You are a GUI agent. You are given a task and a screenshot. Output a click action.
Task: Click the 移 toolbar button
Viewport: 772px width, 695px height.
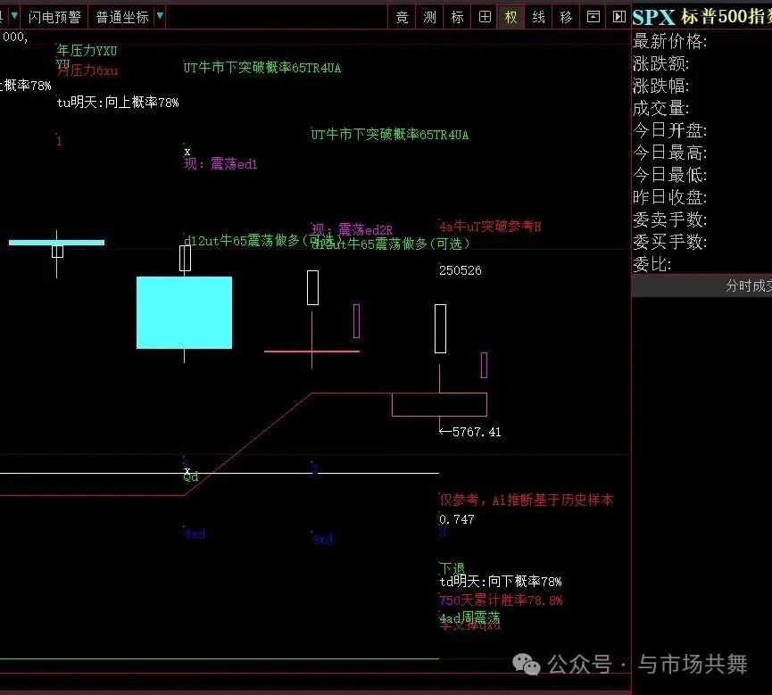pos(566,17)
